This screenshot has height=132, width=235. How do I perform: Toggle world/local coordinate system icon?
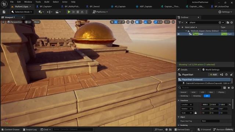click(x=128, y=22)
